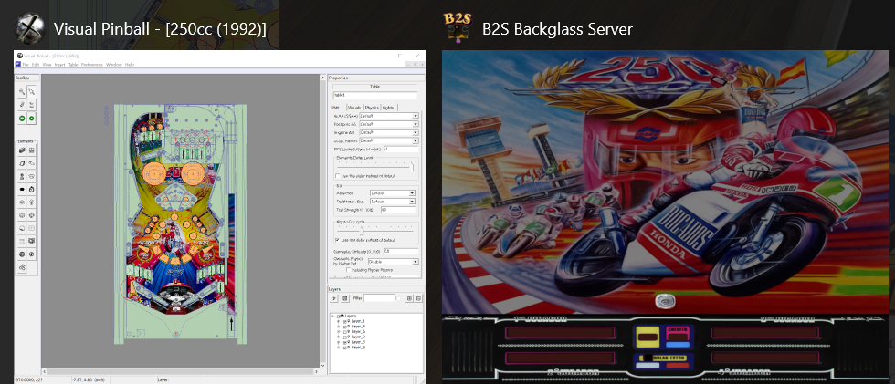The image size is (895, 384).
Task: Pick the Kicker element tool
Action: pyautogui.click(x=22, y=215)
